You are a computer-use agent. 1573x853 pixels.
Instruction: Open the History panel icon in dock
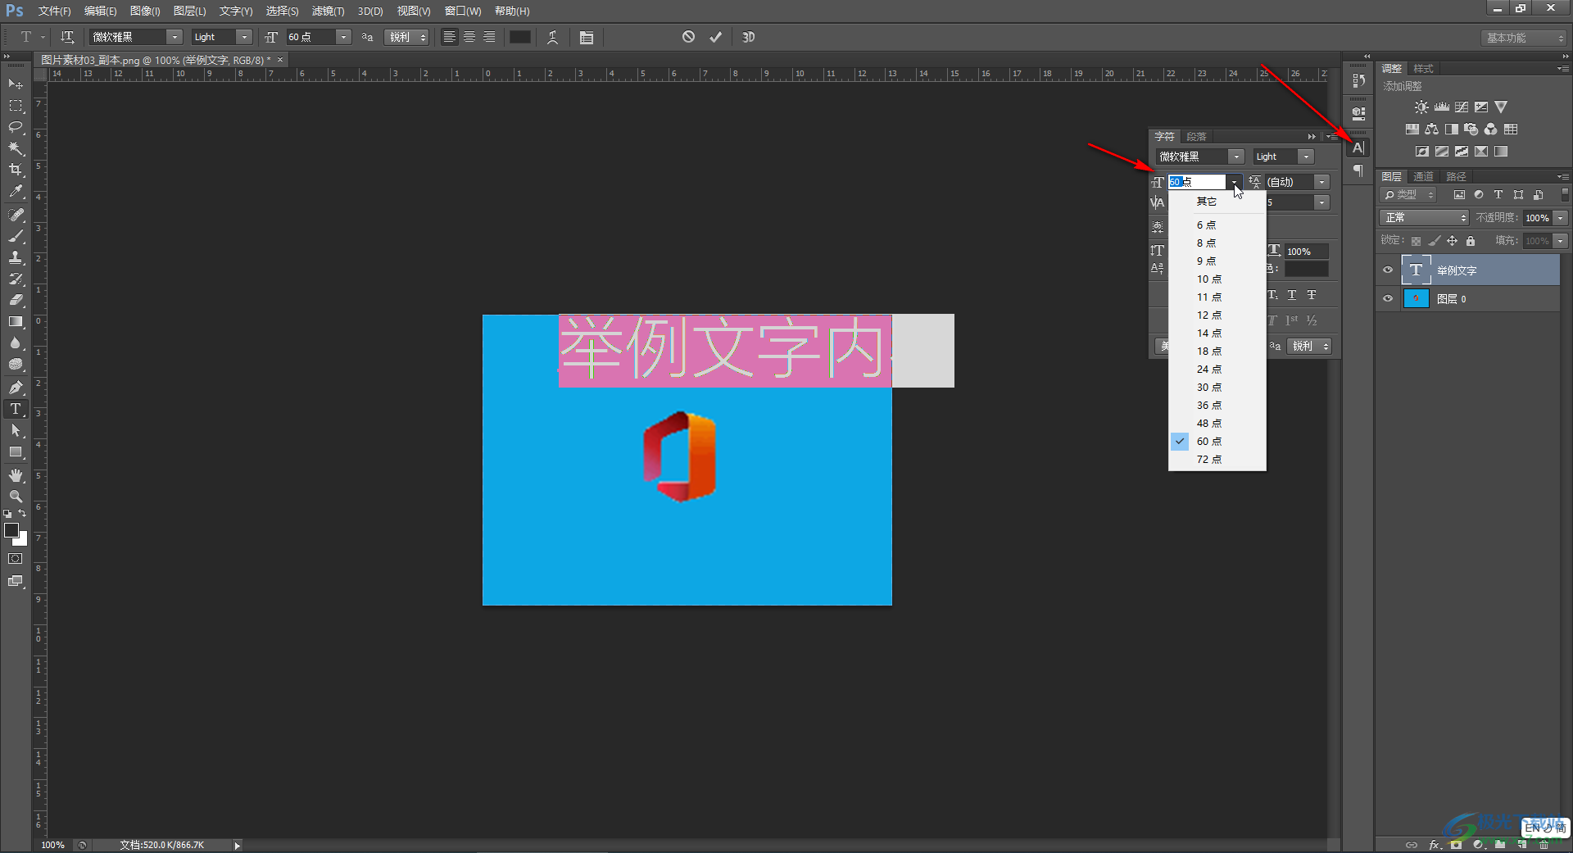click(1358, 80)
